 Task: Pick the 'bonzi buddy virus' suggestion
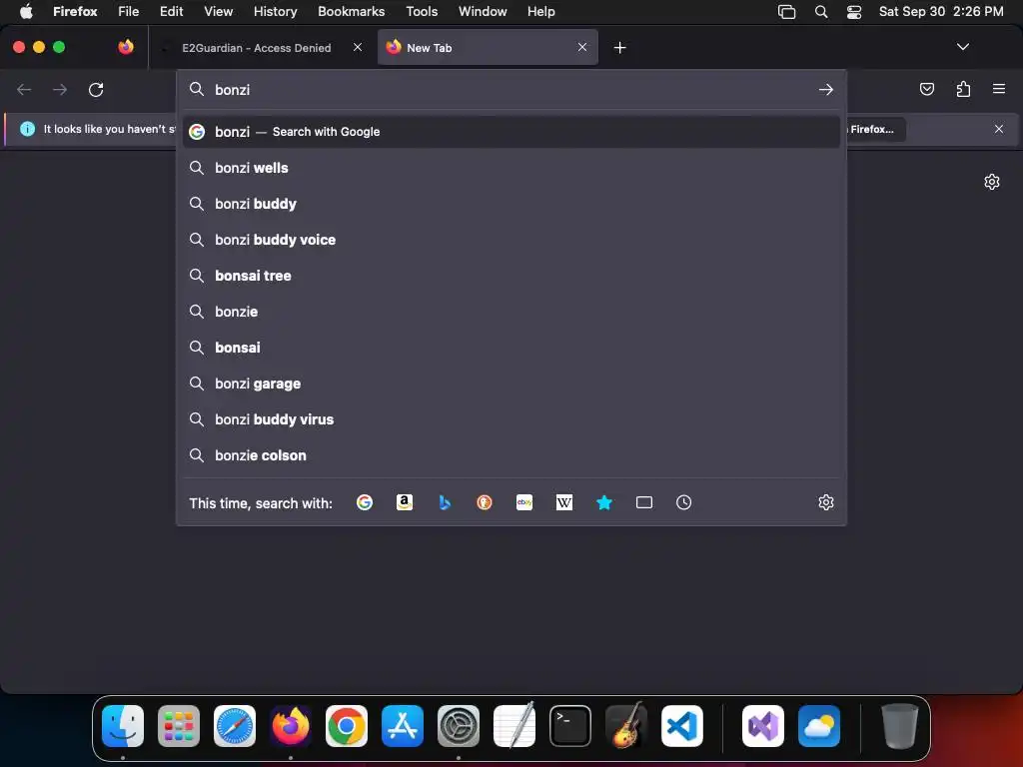(511, 419)
